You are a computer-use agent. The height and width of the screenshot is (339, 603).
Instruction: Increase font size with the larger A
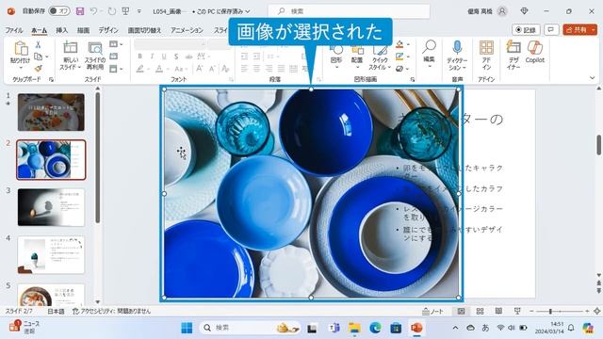tap(199, 69)
